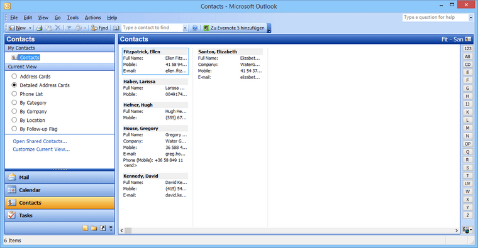
Task: Click the Dial phone toolbar icon
Action: pos(79,28)
